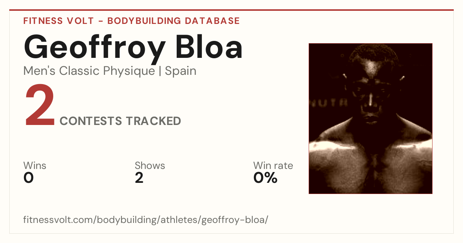Image resolution: width=463 pixels, height=243 pixels.
Task: Click the Wins label
Action: point(35,165)
